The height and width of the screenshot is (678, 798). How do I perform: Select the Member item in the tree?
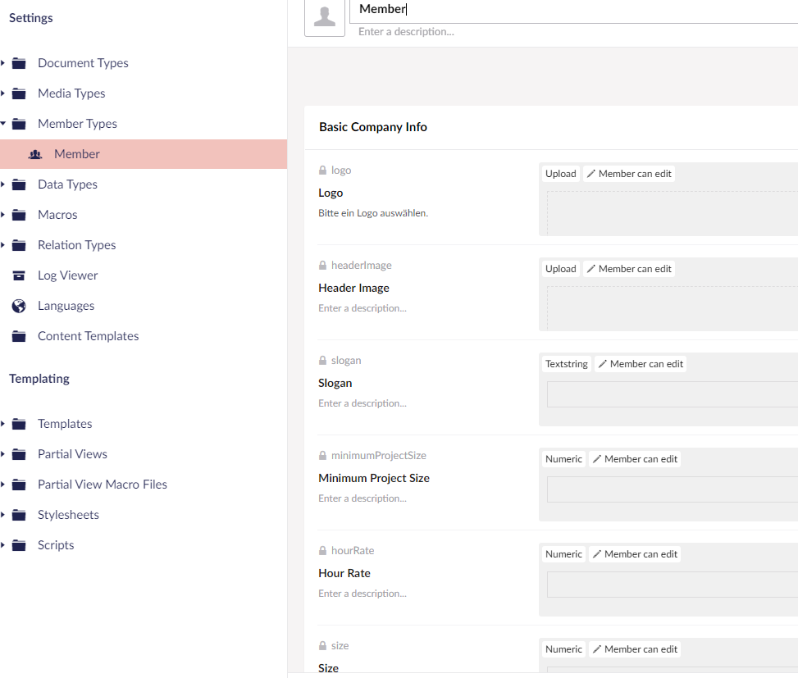pos(79,154)
